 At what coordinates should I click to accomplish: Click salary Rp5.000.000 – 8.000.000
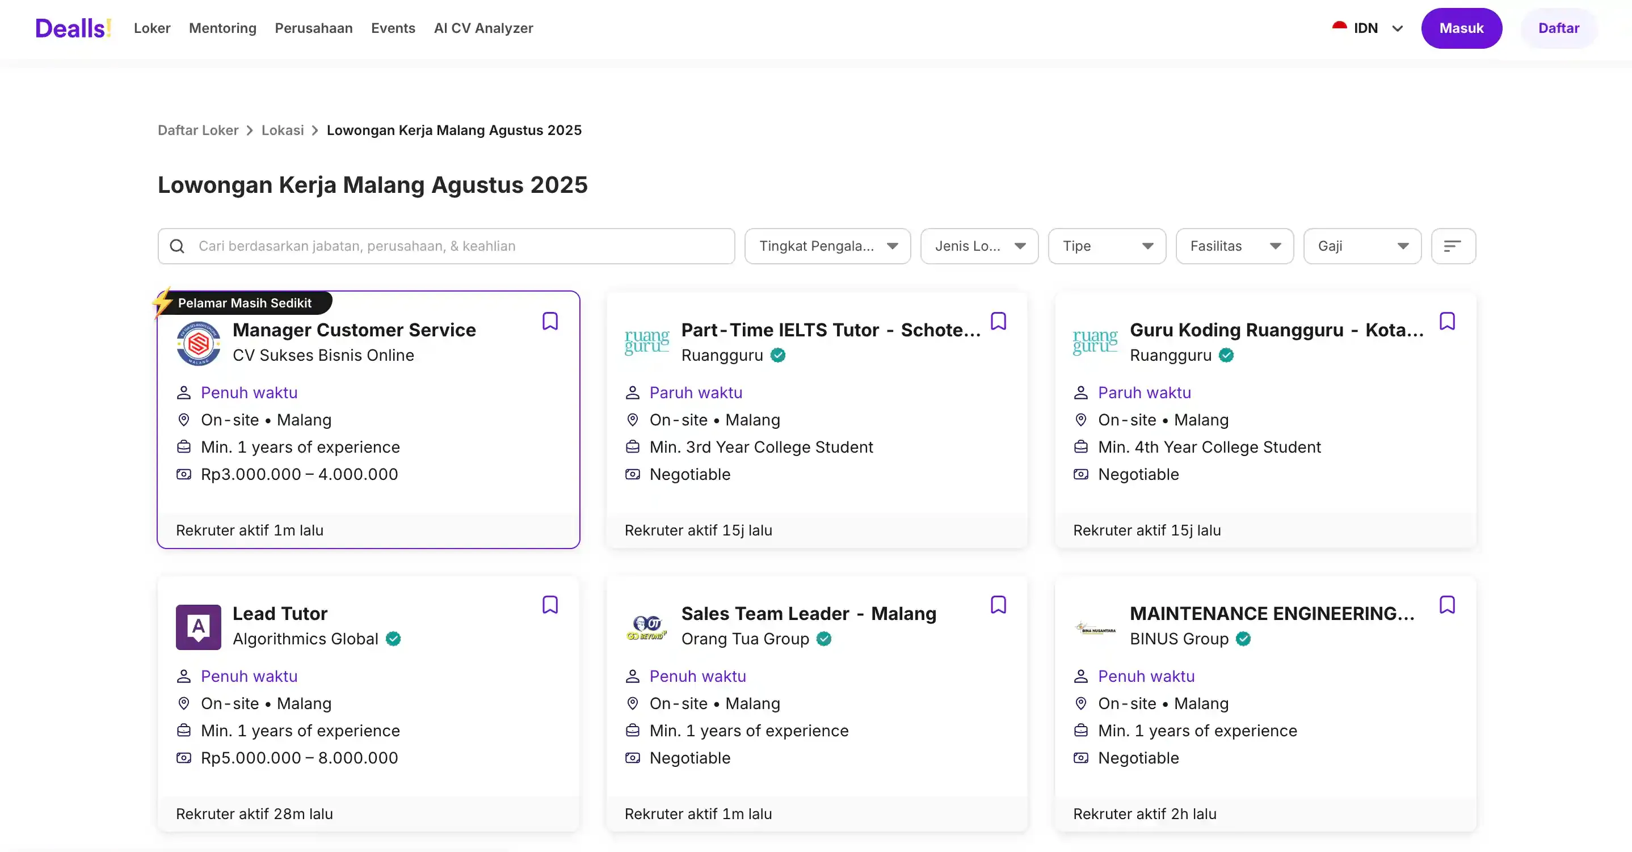(299, 758)
